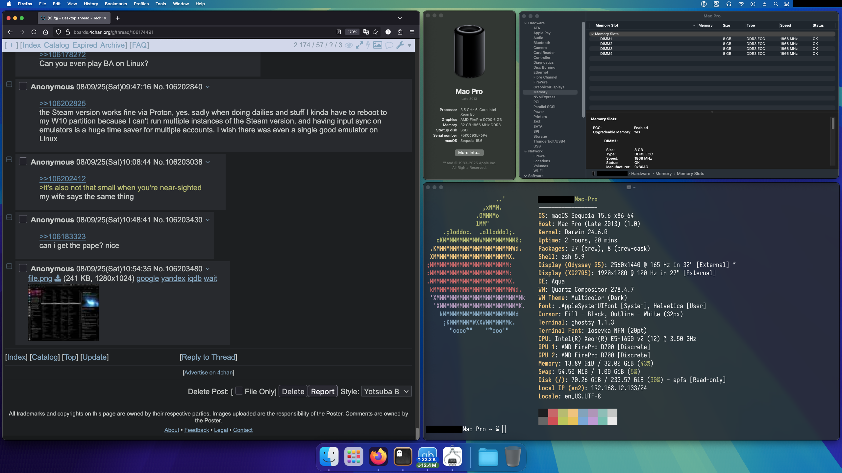Viewport: 842px width, 473px height.
Task: Open the History menu in the menu bar
Action: point(91,4)
